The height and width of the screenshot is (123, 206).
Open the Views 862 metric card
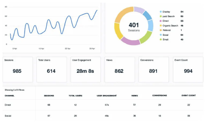(x=120, y=69)
